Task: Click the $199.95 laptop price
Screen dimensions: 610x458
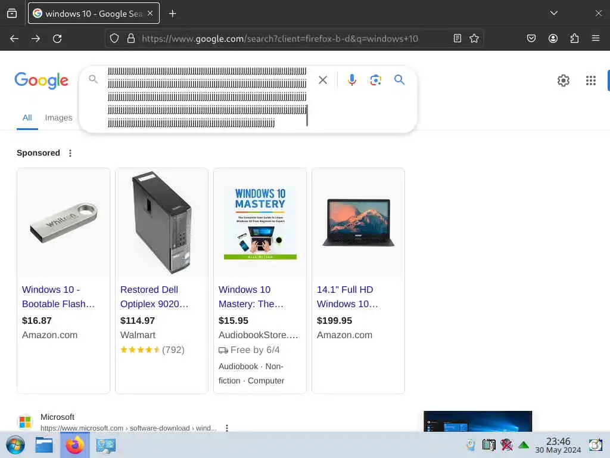Action: click(x=334, y=320)
